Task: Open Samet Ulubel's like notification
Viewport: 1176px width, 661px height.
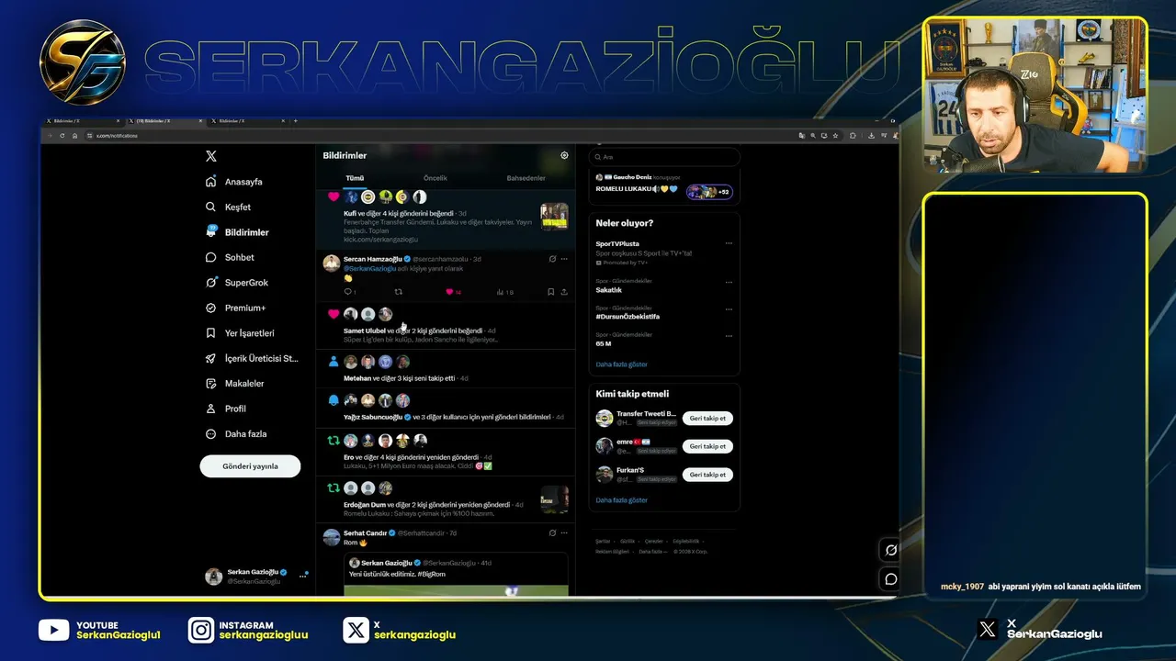Action: click(x=445, y=326)
